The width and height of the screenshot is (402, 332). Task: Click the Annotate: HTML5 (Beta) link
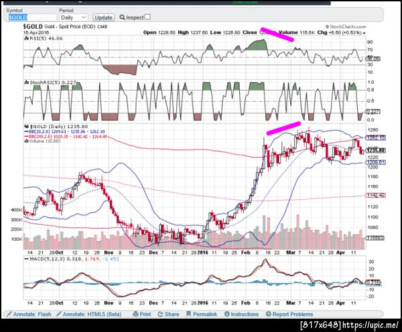(x=92, y=314)
